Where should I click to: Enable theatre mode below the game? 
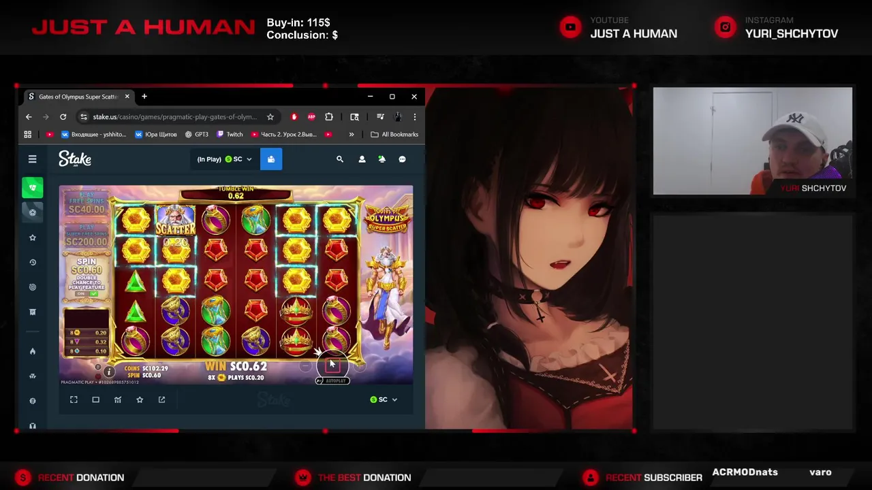[x=95, y=399]
